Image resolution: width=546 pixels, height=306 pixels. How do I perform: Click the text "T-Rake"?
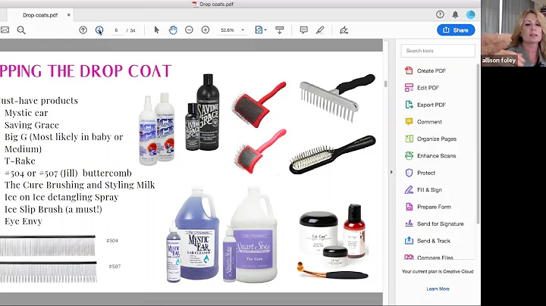(x=20, y=161)
